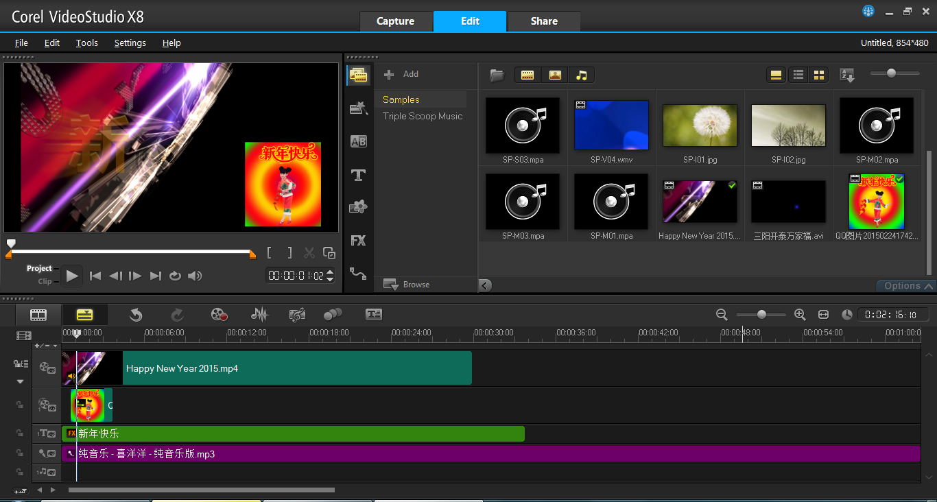Open the Path library icon
Image resolution: width=937 pixels, height=502 pixels.
point(358,273)
